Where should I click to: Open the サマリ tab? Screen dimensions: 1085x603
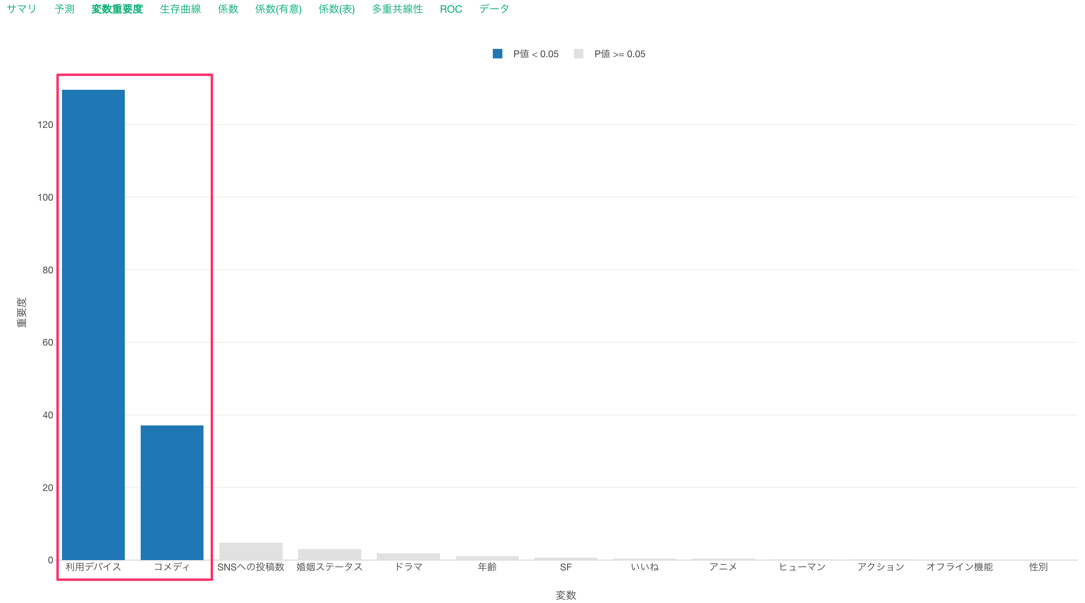click(x=22, y=9)
